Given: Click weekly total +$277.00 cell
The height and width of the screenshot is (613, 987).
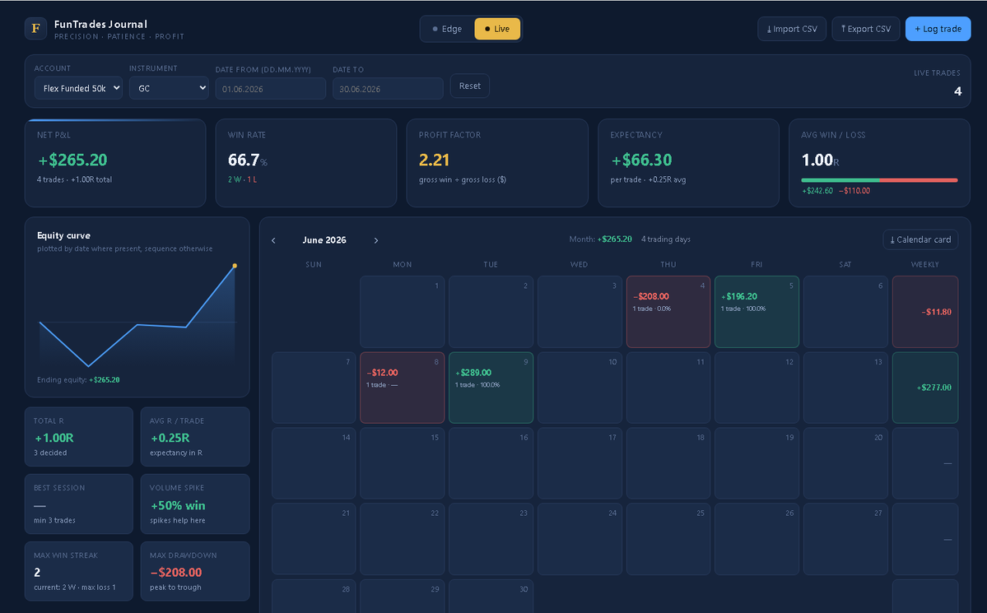Looking at the screenshot, I should point(924,388).
